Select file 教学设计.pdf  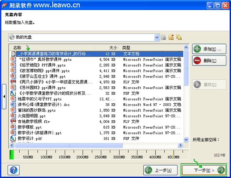[97, 139]
